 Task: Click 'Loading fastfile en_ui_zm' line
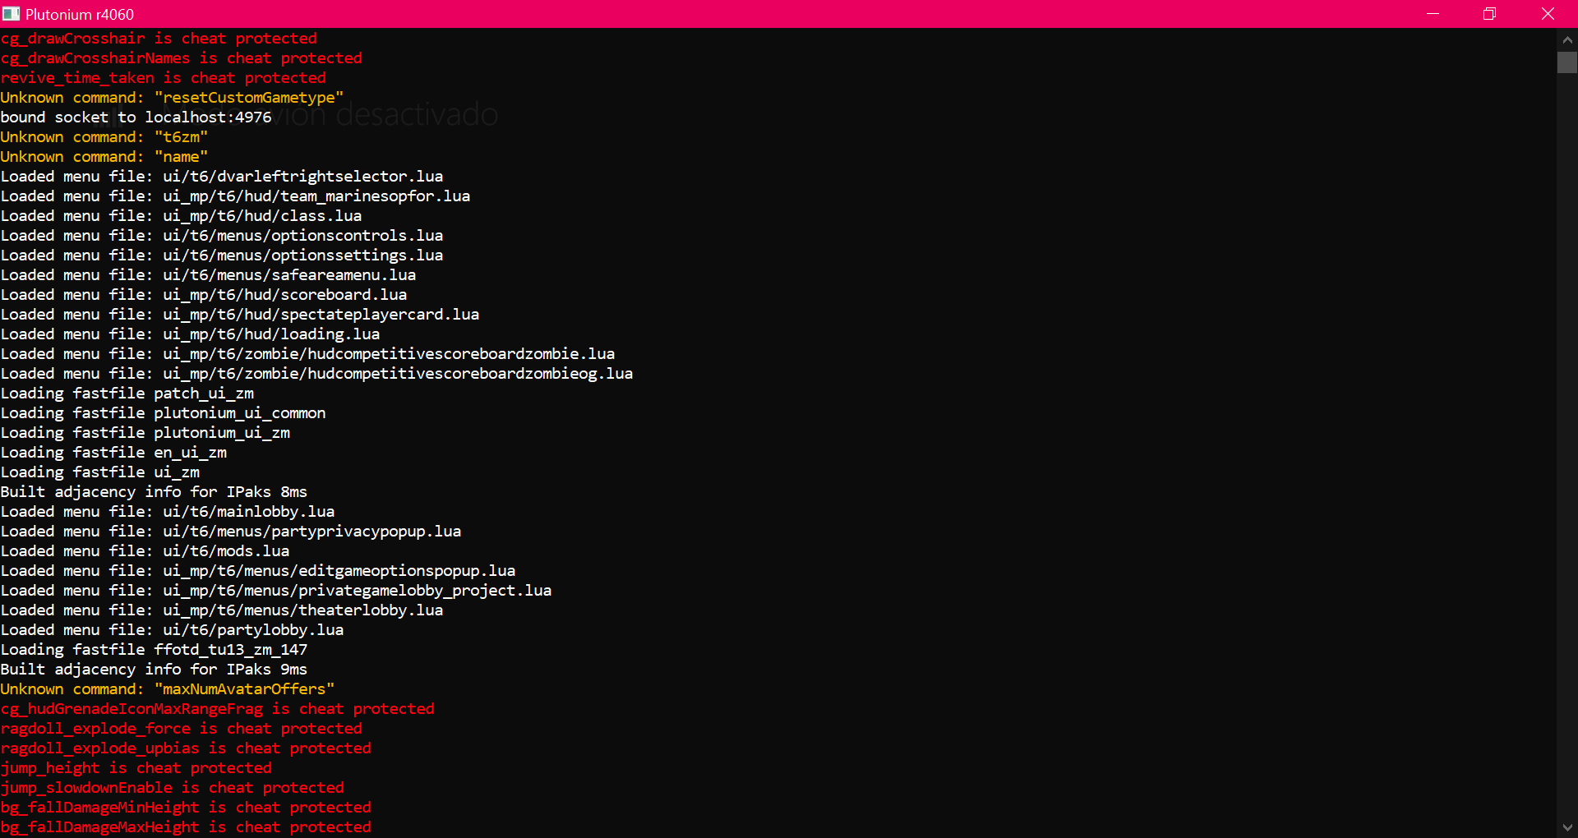coord(113,453)
